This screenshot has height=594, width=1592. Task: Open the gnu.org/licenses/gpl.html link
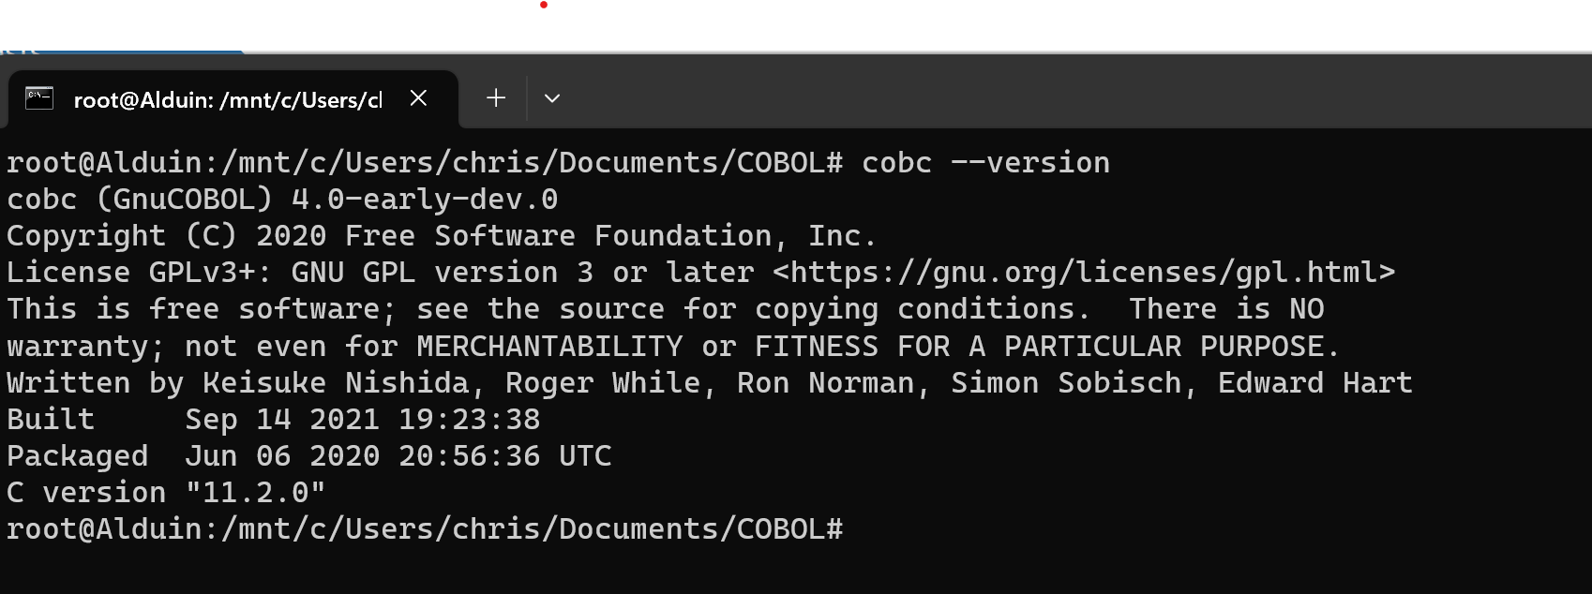[x=1084, y=273]
